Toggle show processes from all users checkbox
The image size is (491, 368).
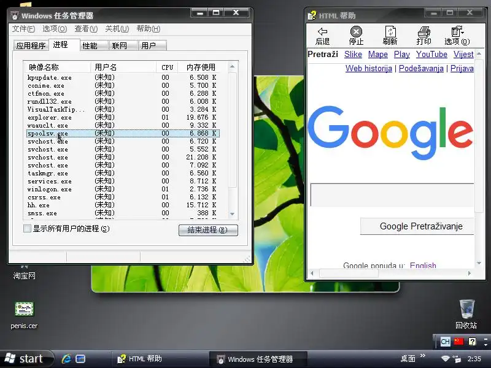(27, 228)
